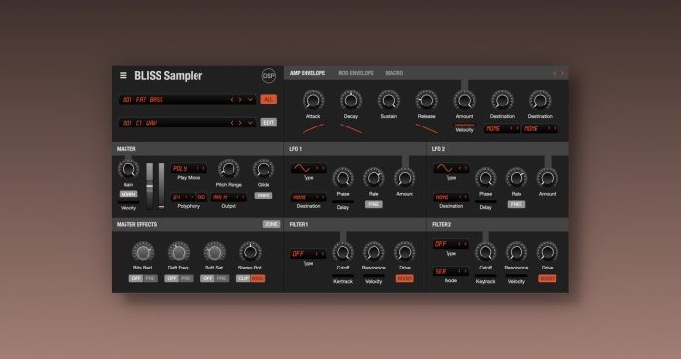
Task: Switch to the AMP ENVELOPE tab
Action: tap(307, 73)
